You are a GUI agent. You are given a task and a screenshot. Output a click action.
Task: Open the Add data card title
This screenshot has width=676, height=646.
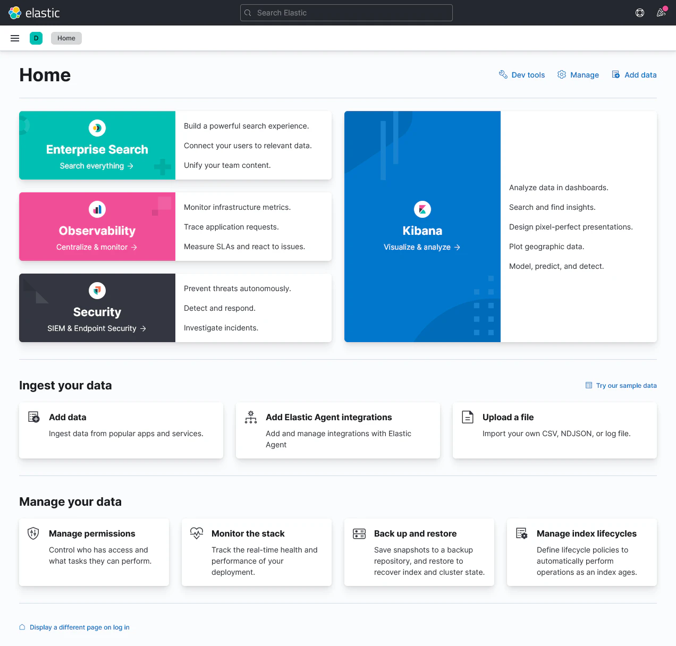click(x=67, y=417)
